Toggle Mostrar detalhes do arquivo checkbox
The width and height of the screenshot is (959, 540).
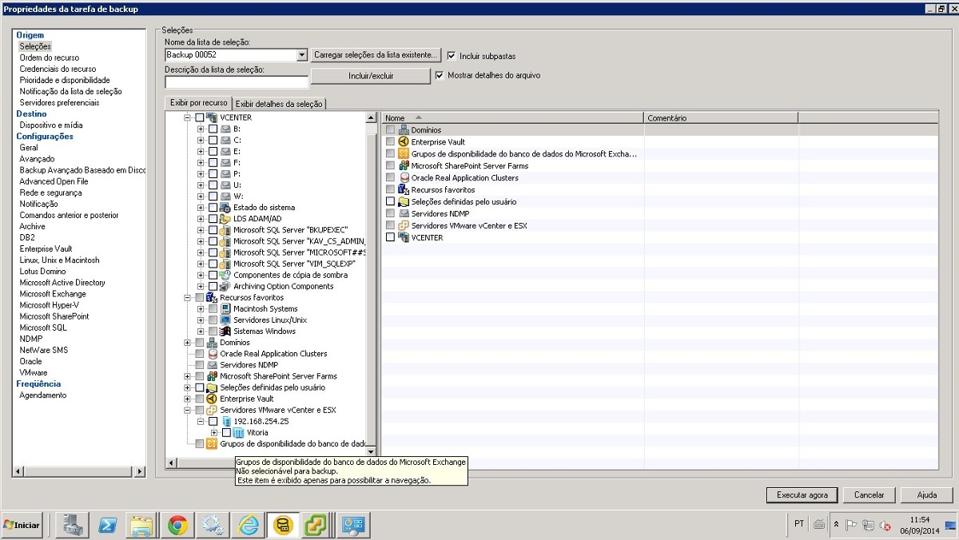440,75
